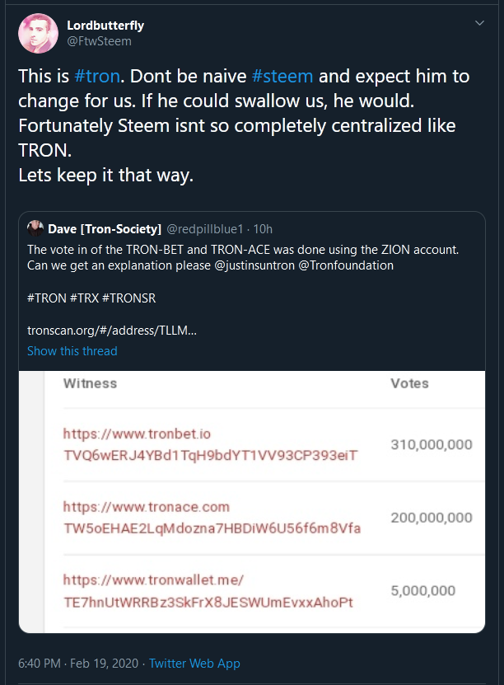Viewport: 504px width, 685px height.
Task: Click the @FtwSteem handle
Action: point(99,41)
